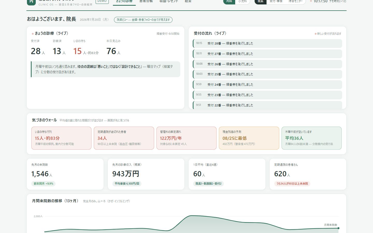Click the 2,000人 axis label
This screenshot has height=233, width=373.
click(38, 216)
